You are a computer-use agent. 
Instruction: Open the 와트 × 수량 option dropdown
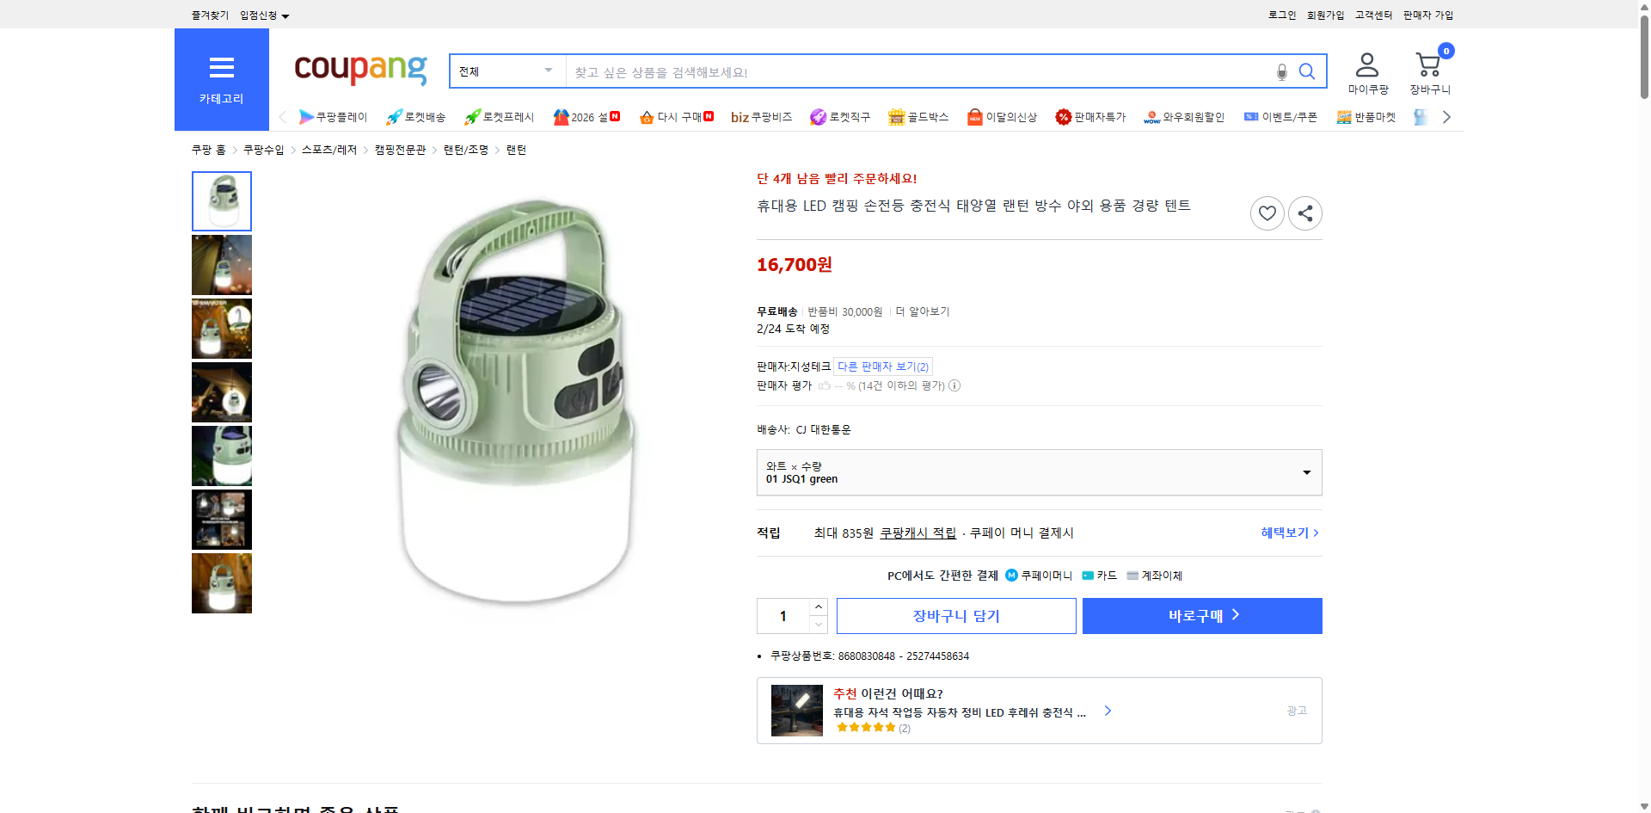1039,471
